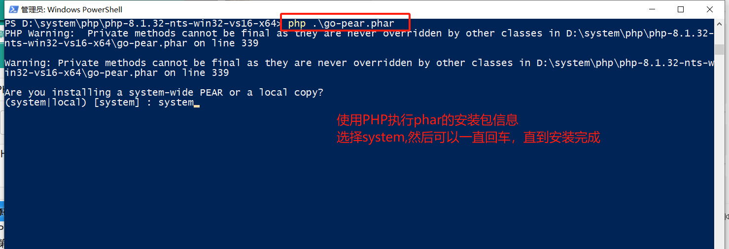729x249 pixels.
Task: Maximize the PowerShell window
Action: 681,9
